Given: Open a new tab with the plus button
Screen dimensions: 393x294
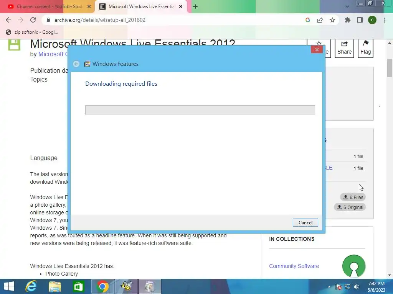Looking at the screenshot, I should 195,7.
